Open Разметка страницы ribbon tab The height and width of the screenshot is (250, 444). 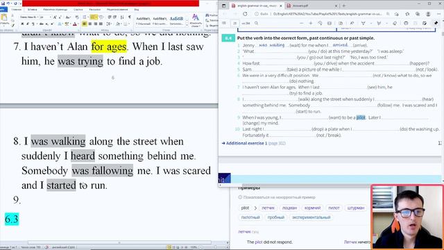pos(55,10)
